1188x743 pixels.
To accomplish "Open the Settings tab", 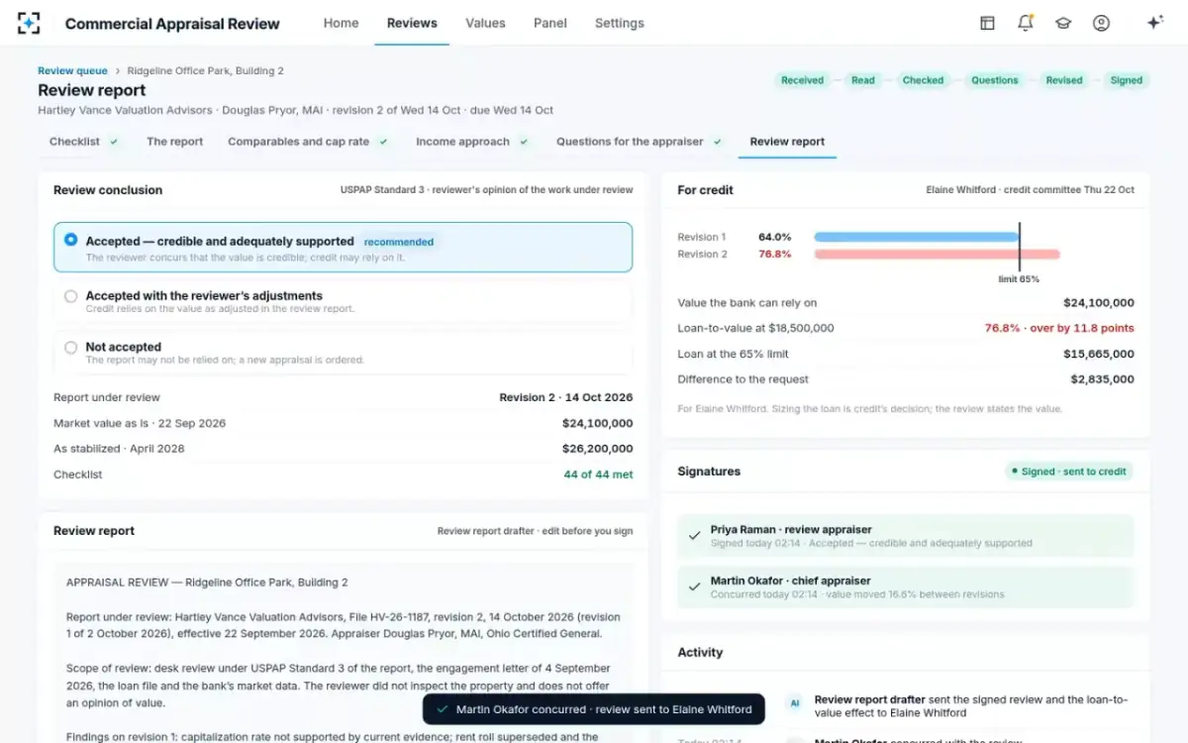I will [x=620, y=23].
